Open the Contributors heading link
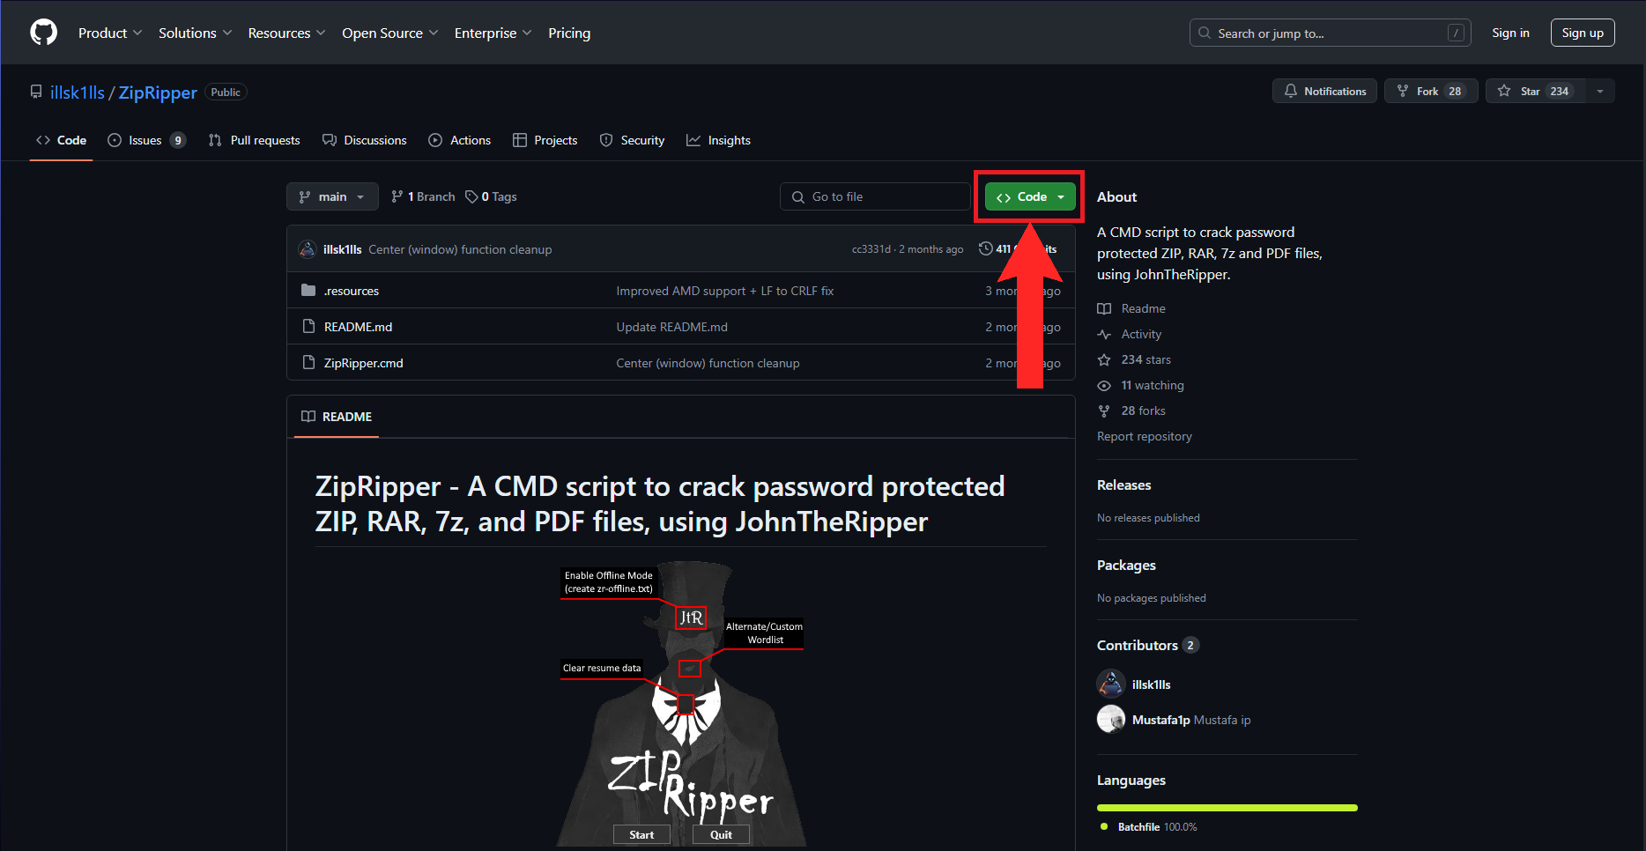The height and width of the screenshot is (851, 1646). (x=1147, y=646)
